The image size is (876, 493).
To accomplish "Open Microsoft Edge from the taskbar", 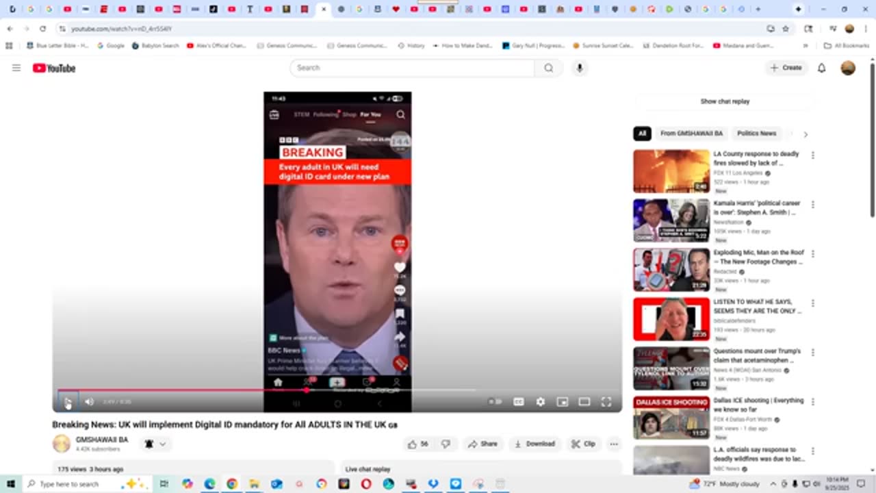I will click(209, 484).
